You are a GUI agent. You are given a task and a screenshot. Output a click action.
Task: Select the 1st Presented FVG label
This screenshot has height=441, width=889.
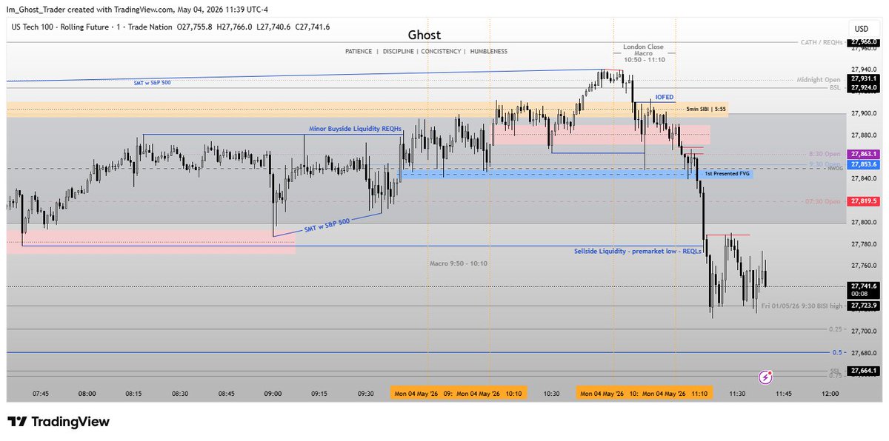point(727,173)
